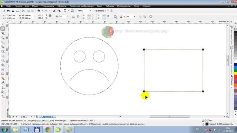This screenshot has height=133, width=237.
Task: Select the Rectangle tool
Action: (x=3, y=51)
